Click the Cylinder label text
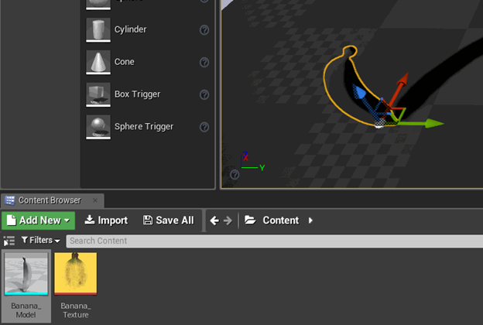The width and height of the screenshot is (483, 325). coord(130,29)
